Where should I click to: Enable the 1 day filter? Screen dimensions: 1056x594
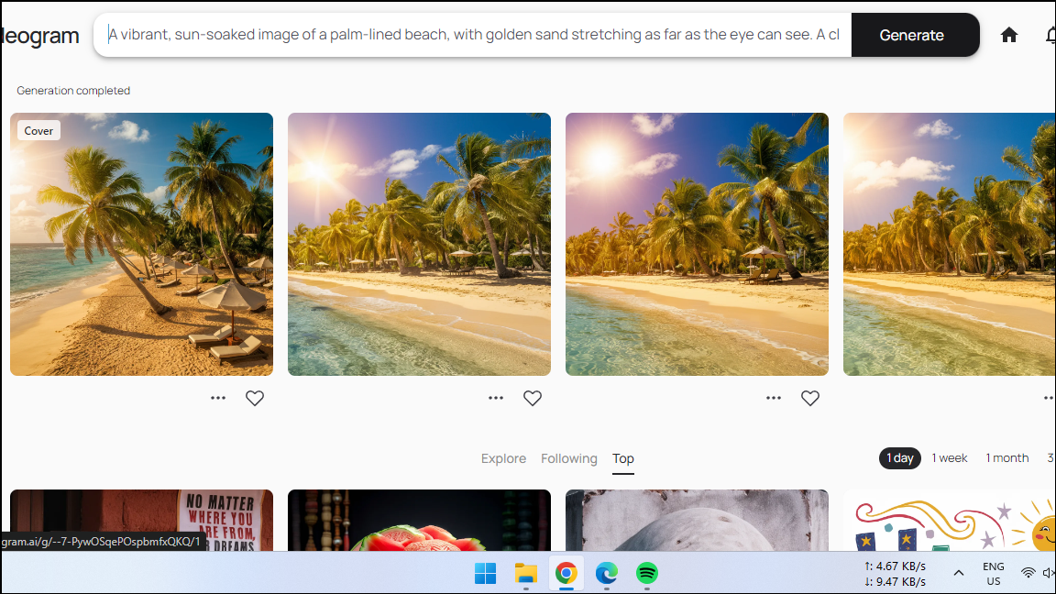click(899, 457)
